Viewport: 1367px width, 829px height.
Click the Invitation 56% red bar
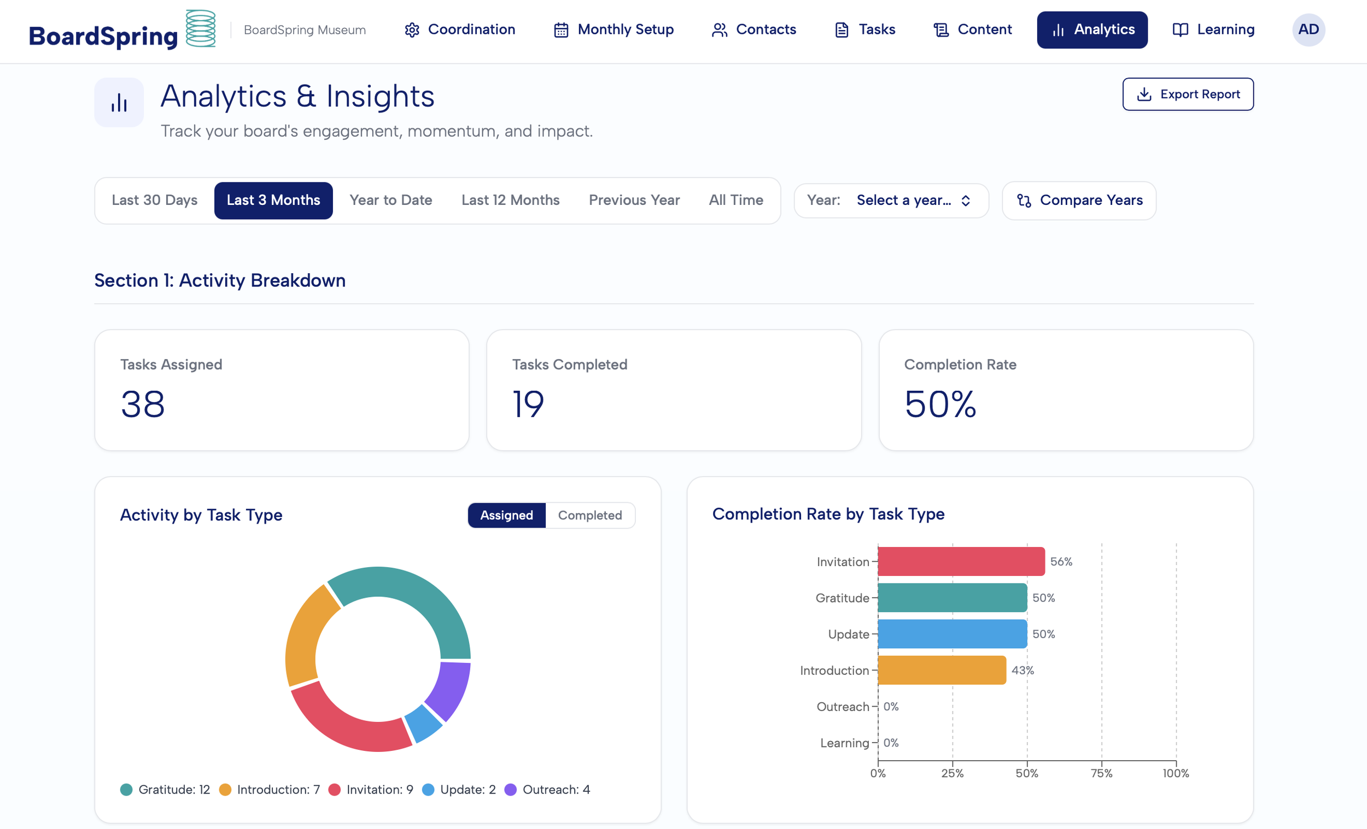(x=961, y=561)
